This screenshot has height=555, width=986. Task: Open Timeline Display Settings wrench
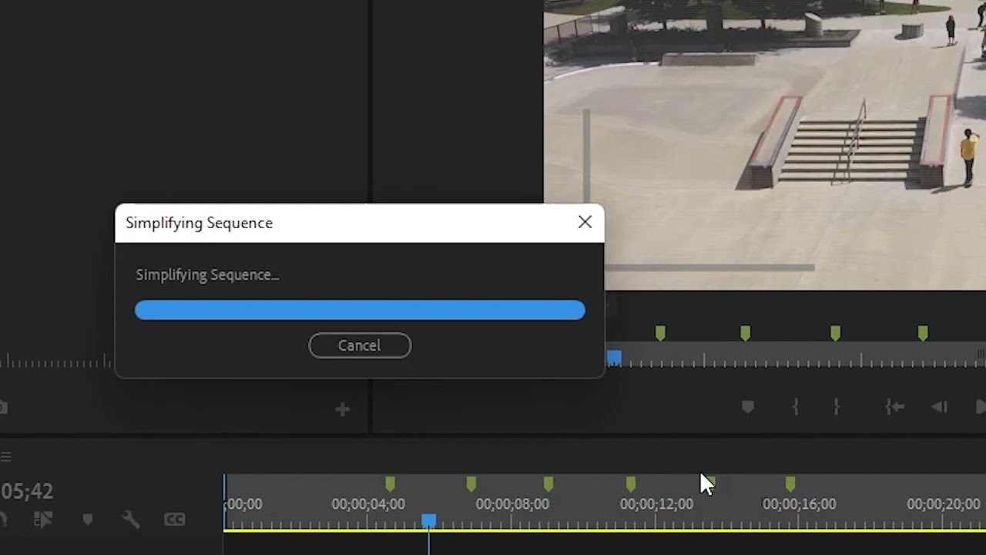131,520
